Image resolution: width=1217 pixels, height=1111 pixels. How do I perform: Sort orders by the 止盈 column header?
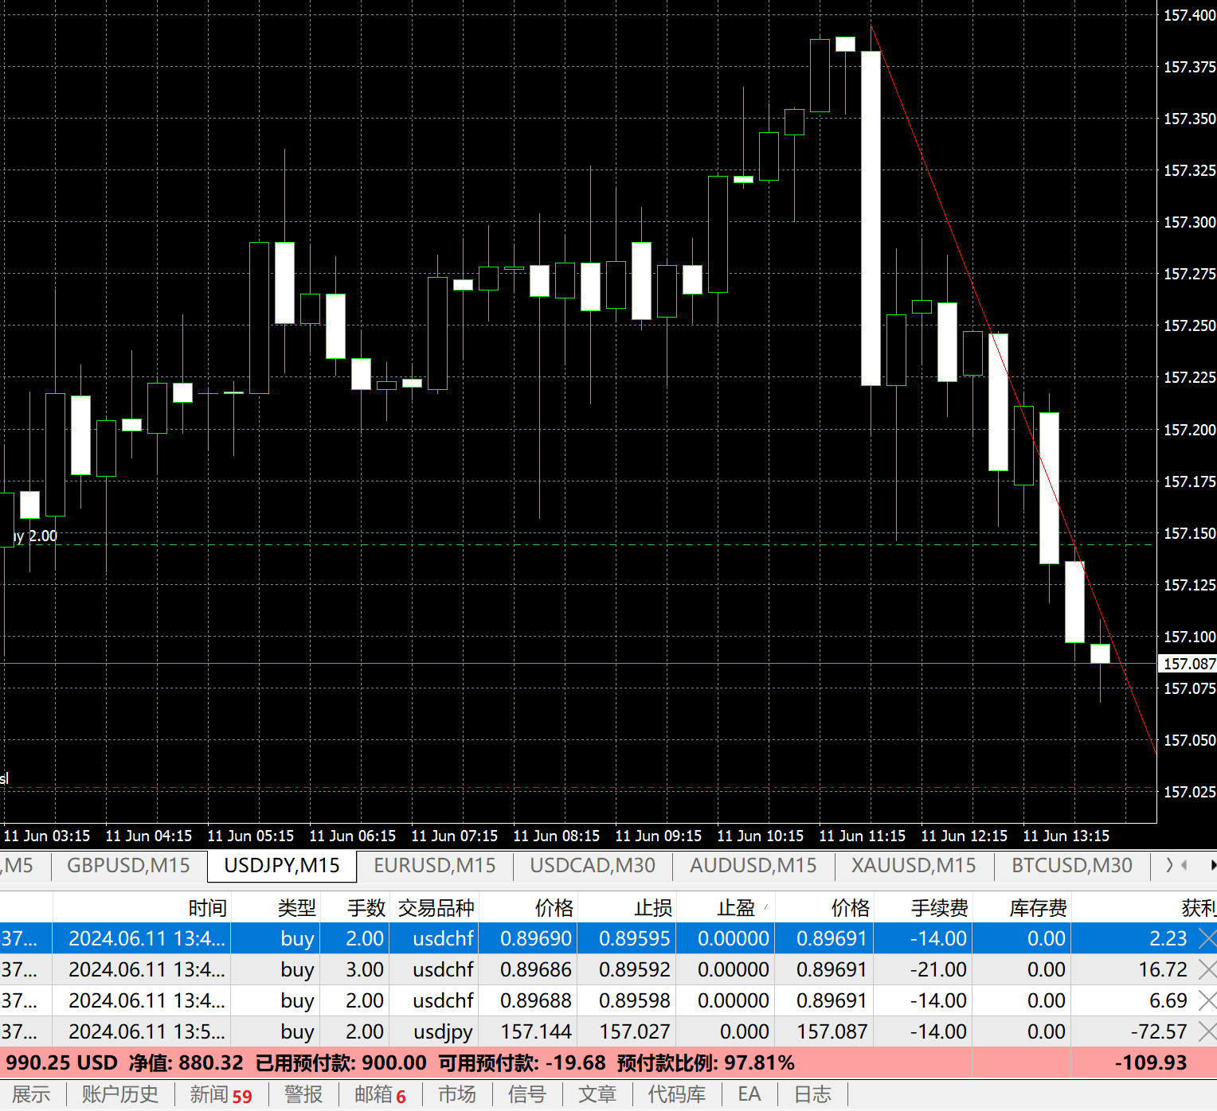click(x=726, y=908)
